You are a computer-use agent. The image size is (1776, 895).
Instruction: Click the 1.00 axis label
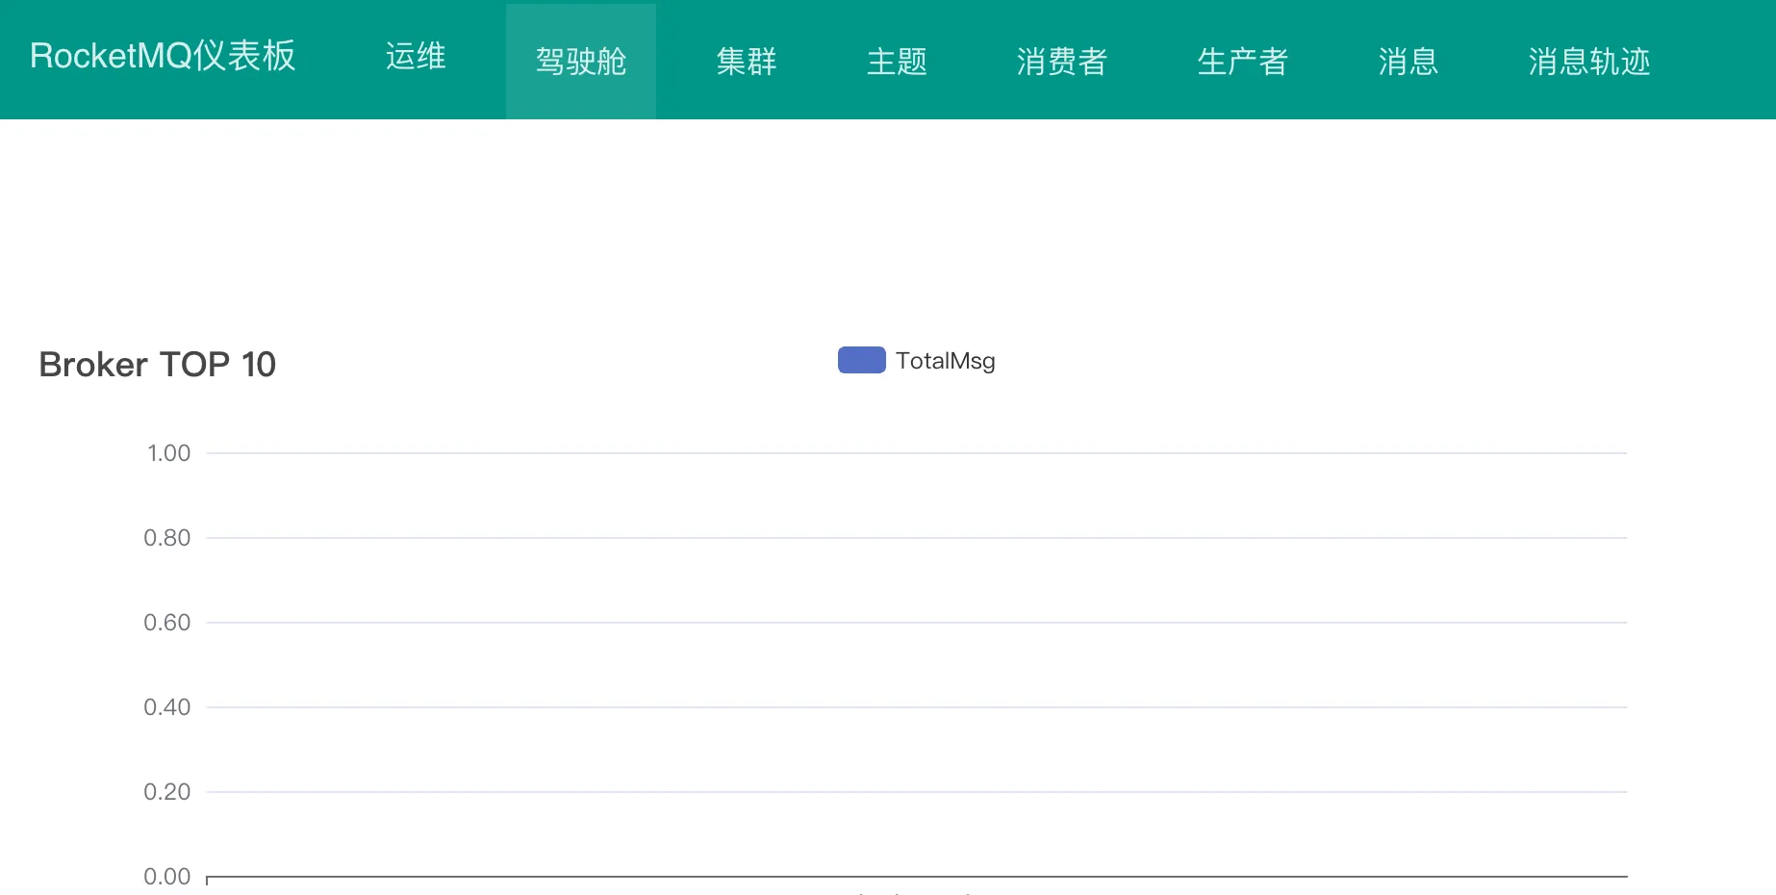point(168,452)
